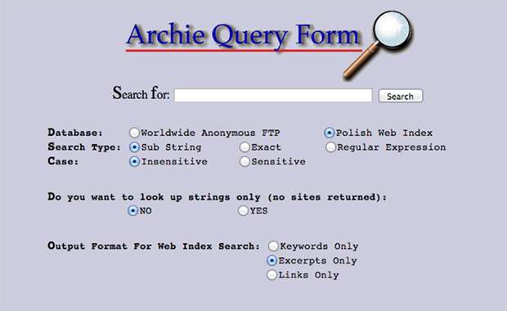Screen dimensions: 507x311
Task: Click the 'Do you want to look up strings only' text
Action: point(217,197)
